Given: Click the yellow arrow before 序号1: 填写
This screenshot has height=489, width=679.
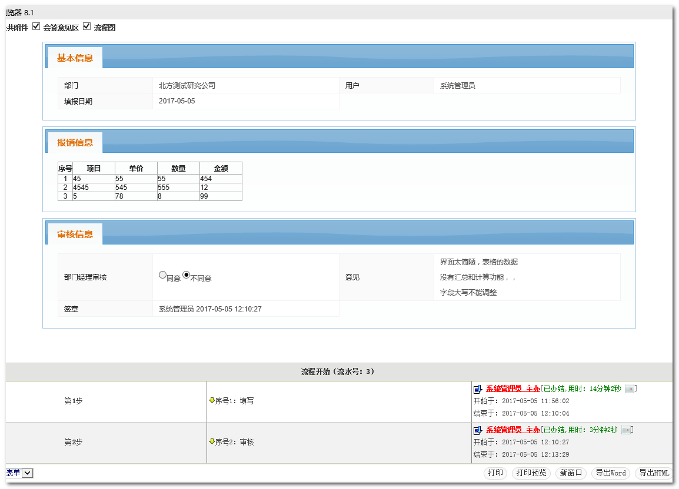Looking at the screenshot, I should click(x=212, y=400).
